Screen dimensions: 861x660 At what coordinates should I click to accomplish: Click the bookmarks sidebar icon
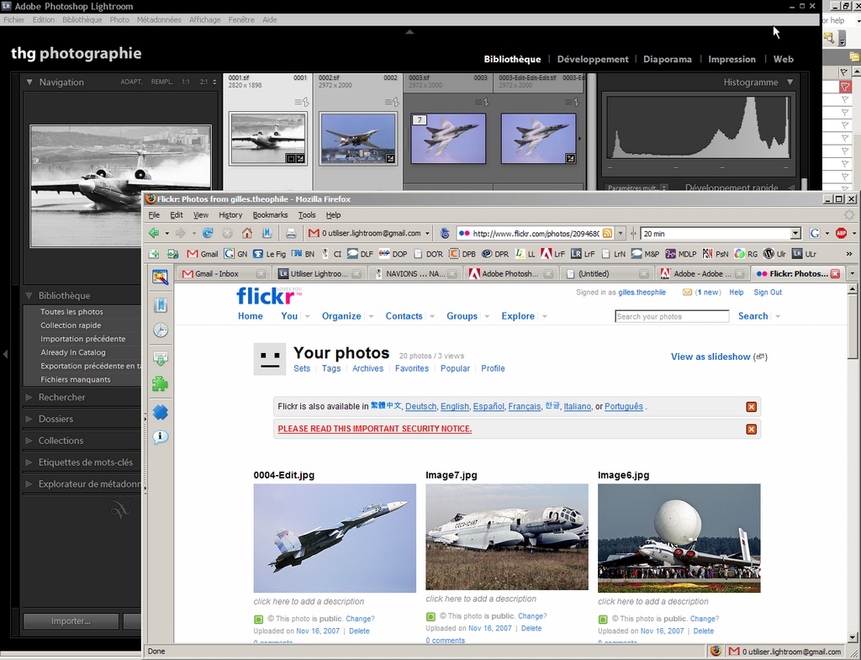pos(160,304)
